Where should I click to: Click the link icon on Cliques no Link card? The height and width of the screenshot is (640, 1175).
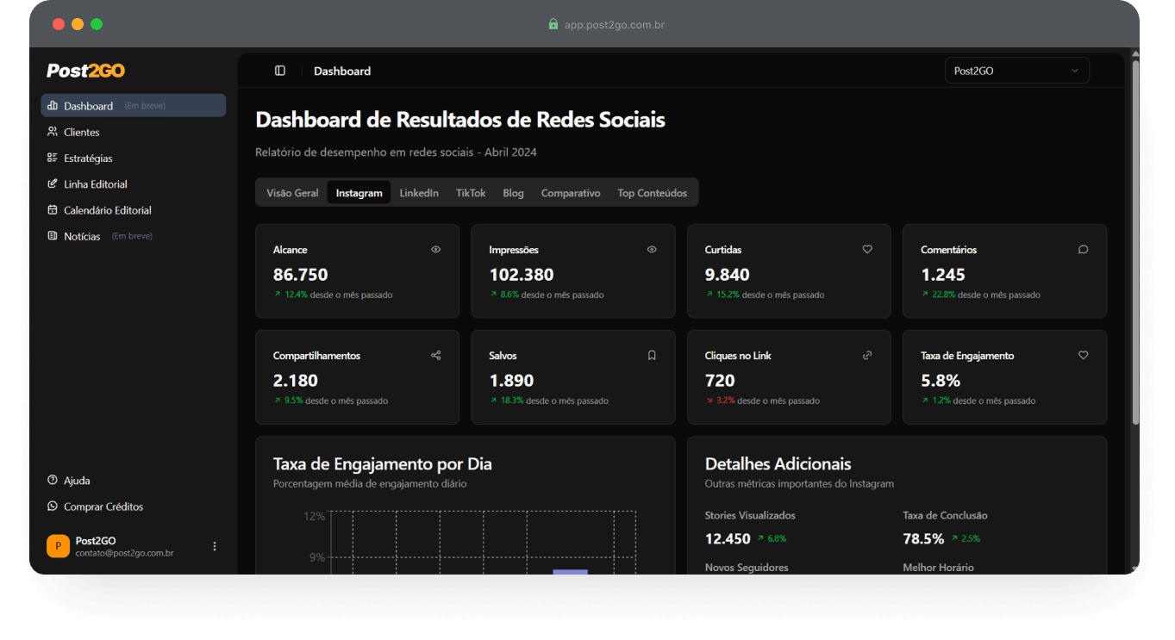tap(867, 355)
